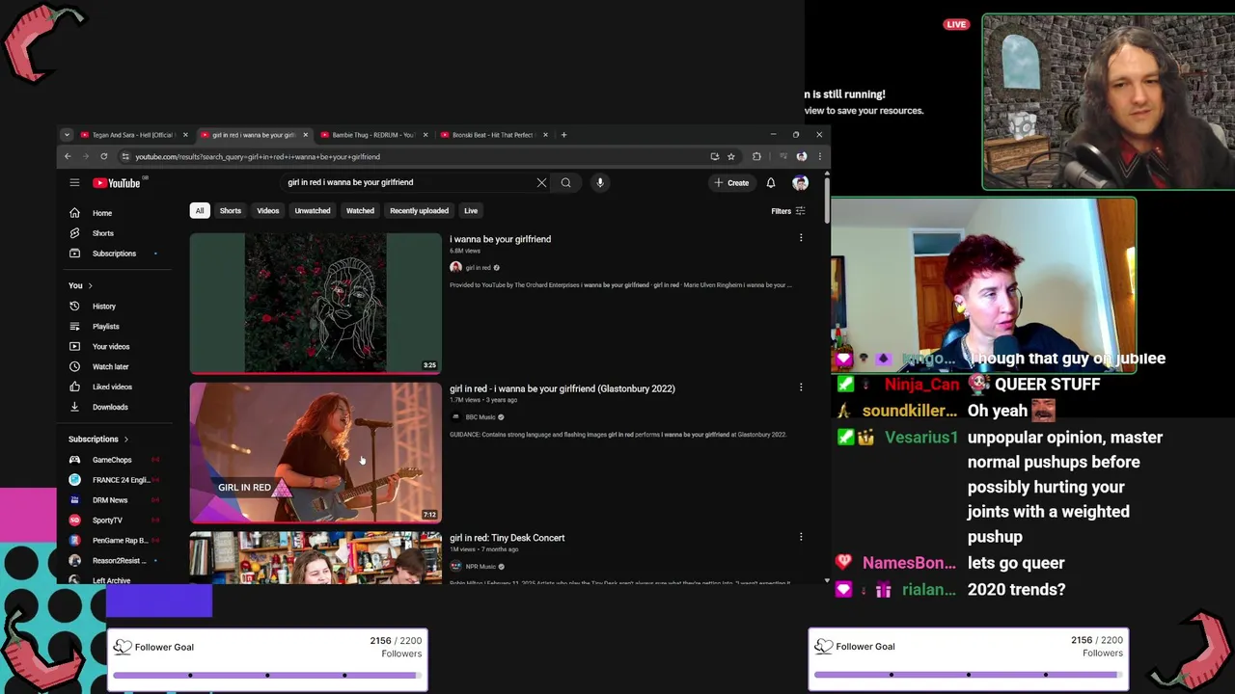Screen dimensions: 1235x694
Task: Visit the BBC Music channel link
Action: (480, 417)
